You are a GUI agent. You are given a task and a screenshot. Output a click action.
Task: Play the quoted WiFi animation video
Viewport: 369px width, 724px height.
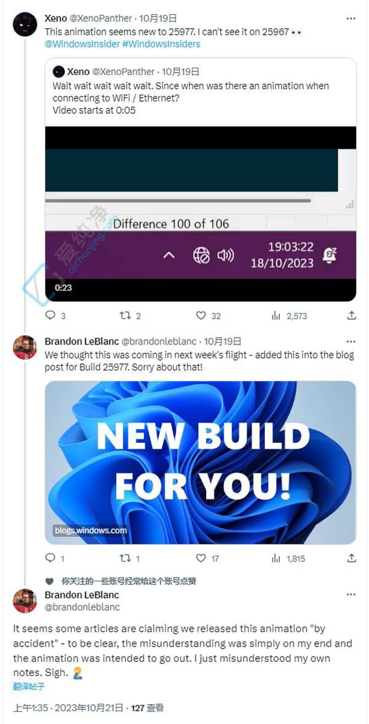click(x=200, y=214)
